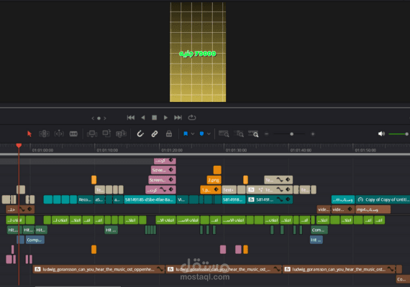Add a blue flag with flag icon
Image resolution: width=410 pixels, height=287 pixels.
[186, 134]
